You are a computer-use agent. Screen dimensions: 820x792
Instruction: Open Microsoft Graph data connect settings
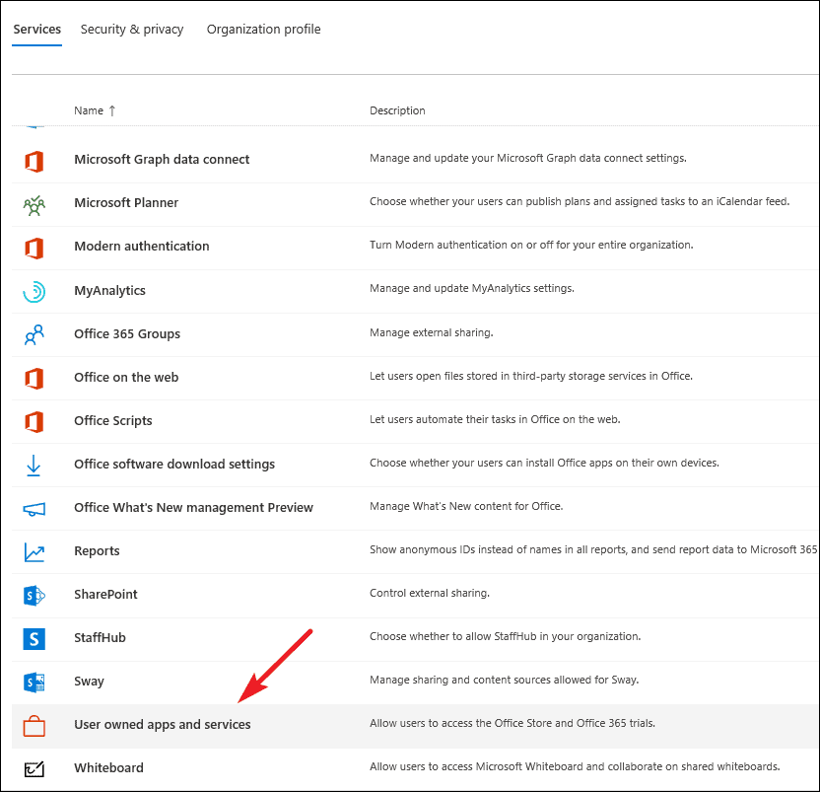(162, 159)
